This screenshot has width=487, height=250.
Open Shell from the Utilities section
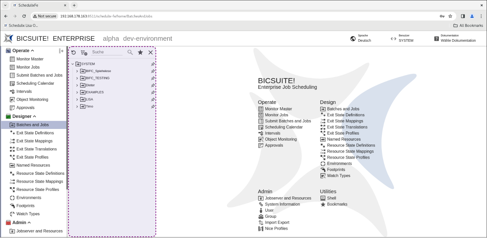pyautogui.click(x=331, y=198)
